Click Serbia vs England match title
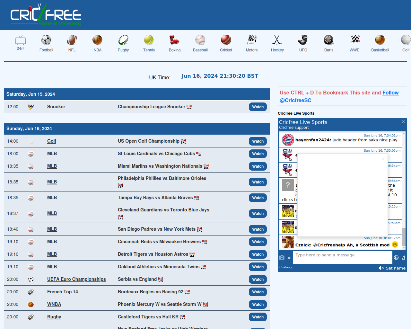 tap(137, 279)
